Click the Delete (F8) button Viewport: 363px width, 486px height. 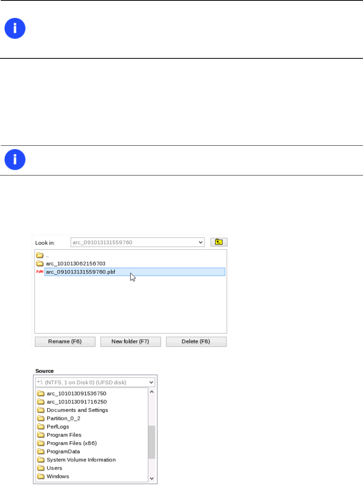pyautogui.click(x=196, y=341)
